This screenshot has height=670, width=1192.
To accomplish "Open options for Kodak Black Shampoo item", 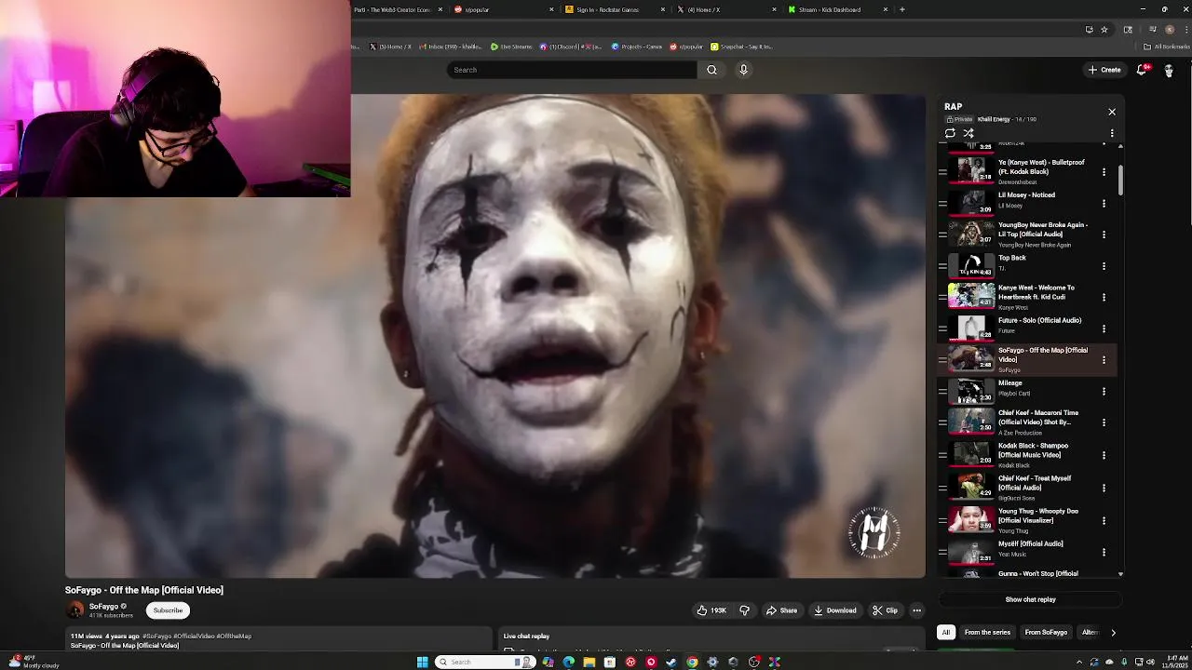I will tap(1104, 455).
